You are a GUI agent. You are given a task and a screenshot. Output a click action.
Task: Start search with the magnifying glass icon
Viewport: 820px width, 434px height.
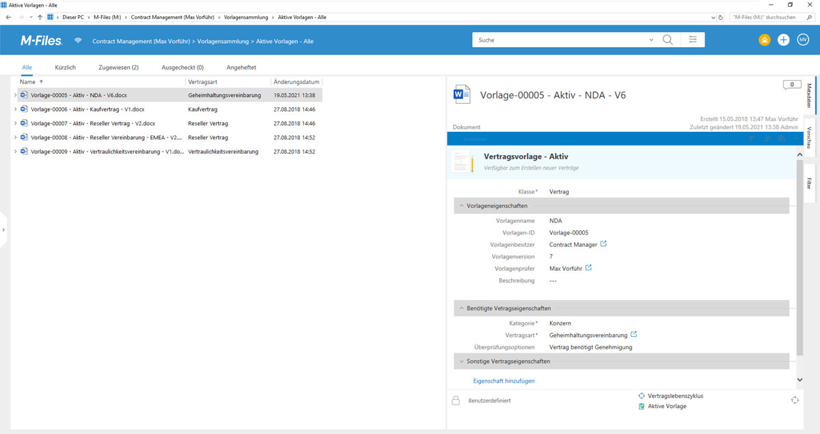668,40
